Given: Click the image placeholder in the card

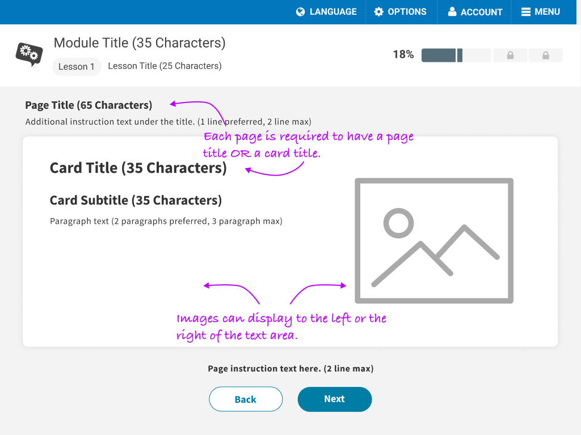Looking at the screenshot, I should tap(434, 241).
